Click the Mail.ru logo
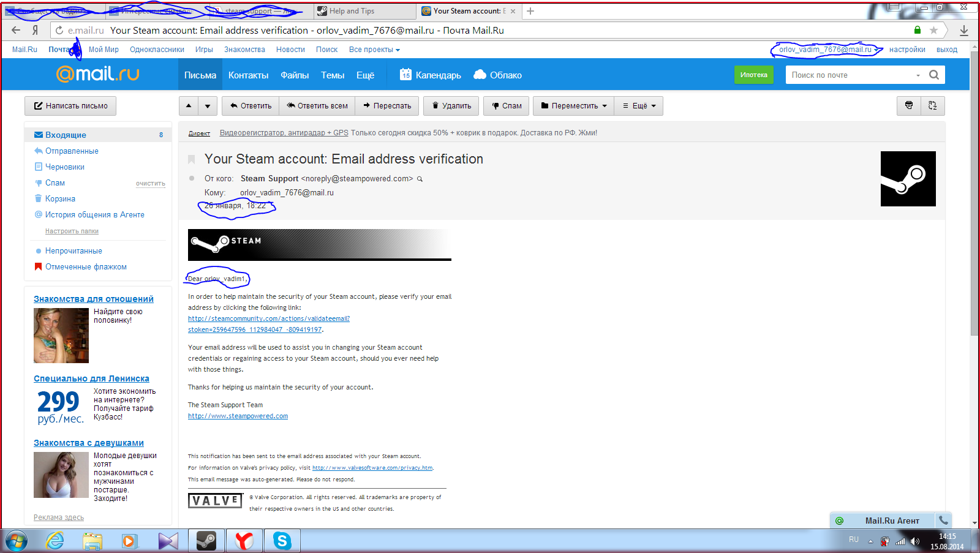This screenshot has width=980, height=553. coord(98,74)
